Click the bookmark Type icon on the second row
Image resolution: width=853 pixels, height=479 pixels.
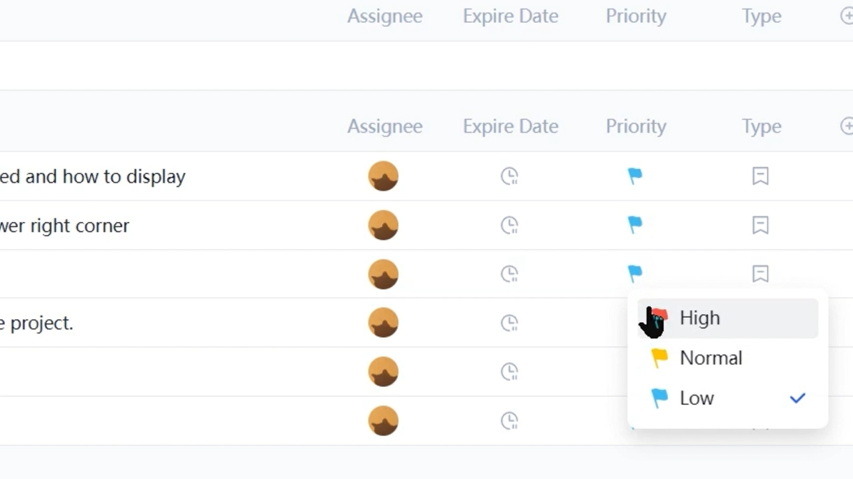(760, 225)
